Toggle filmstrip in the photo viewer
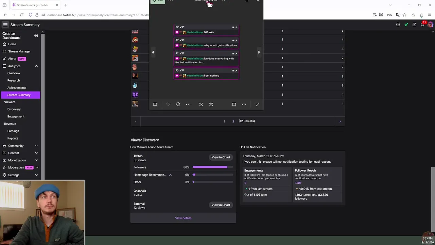The height and width of the screenshot is (245, 435). click(x=155, y=104)
